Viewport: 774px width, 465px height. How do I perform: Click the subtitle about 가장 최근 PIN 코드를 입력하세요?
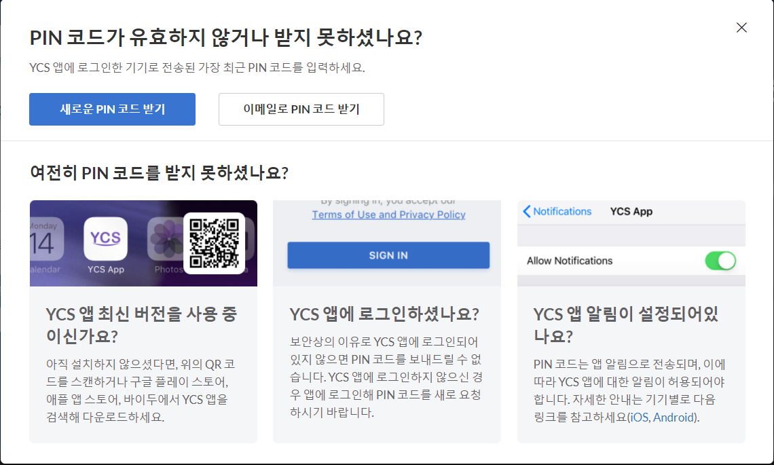(x=197, y=68)
